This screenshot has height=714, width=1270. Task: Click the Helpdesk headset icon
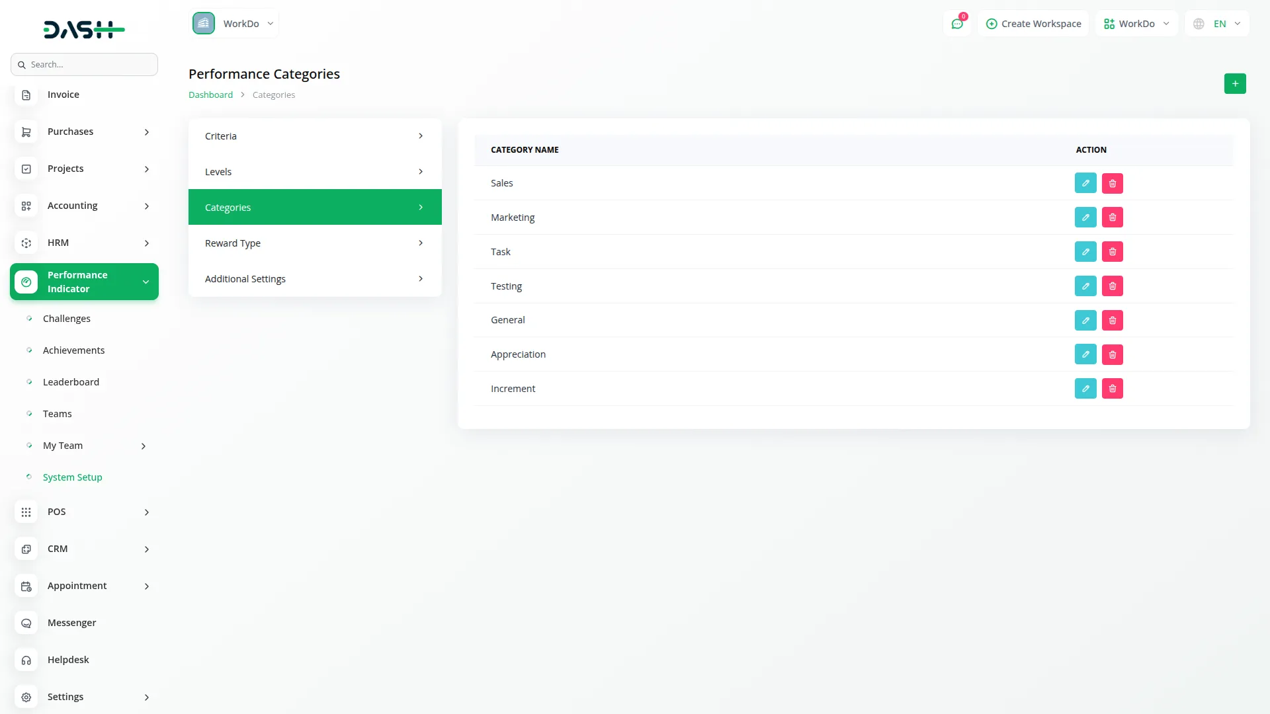[26, 660]
